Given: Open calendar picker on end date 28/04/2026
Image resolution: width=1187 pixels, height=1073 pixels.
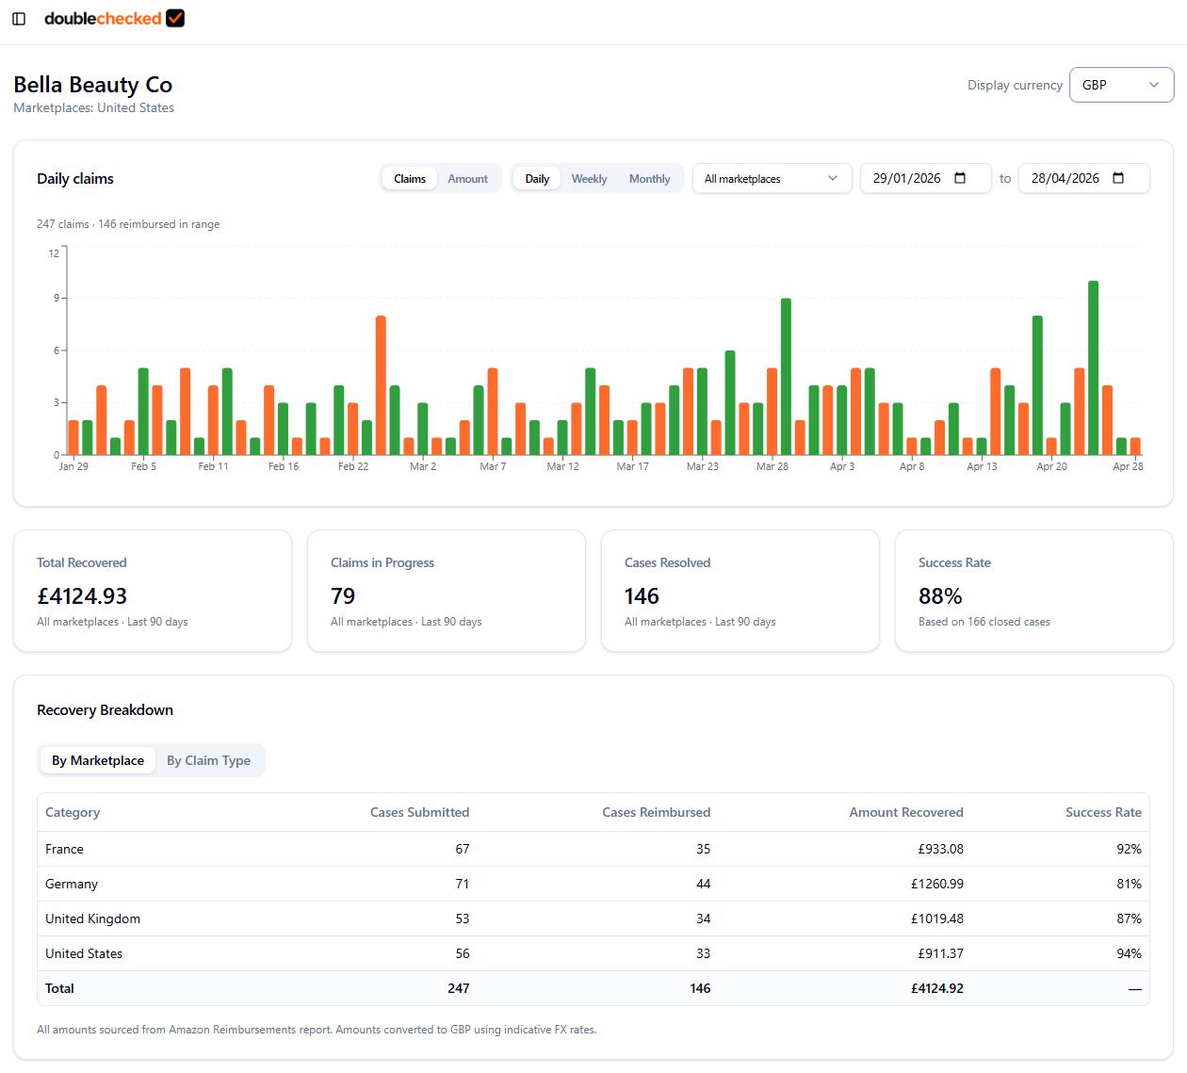Looking at the screenshot, I should [x=1118, y=178].
